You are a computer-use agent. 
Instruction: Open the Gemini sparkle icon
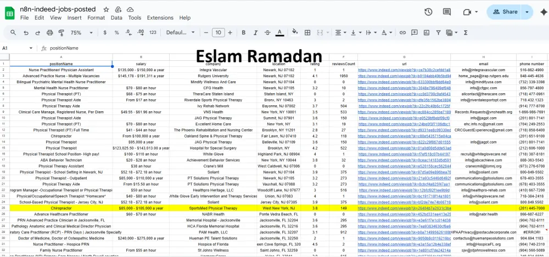point(544,12)
